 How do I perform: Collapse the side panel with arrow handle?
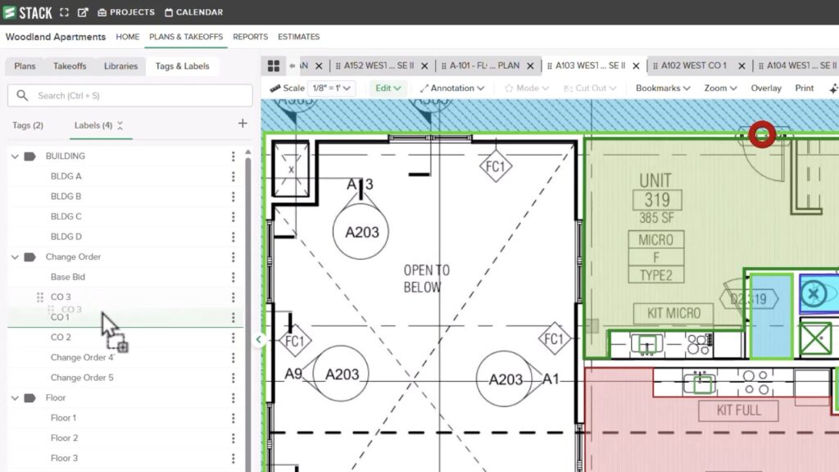tap(259, 339)
